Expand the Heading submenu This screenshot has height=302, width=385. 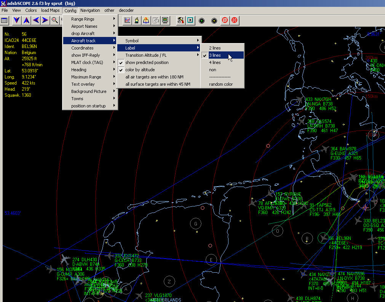click(90, 70)
